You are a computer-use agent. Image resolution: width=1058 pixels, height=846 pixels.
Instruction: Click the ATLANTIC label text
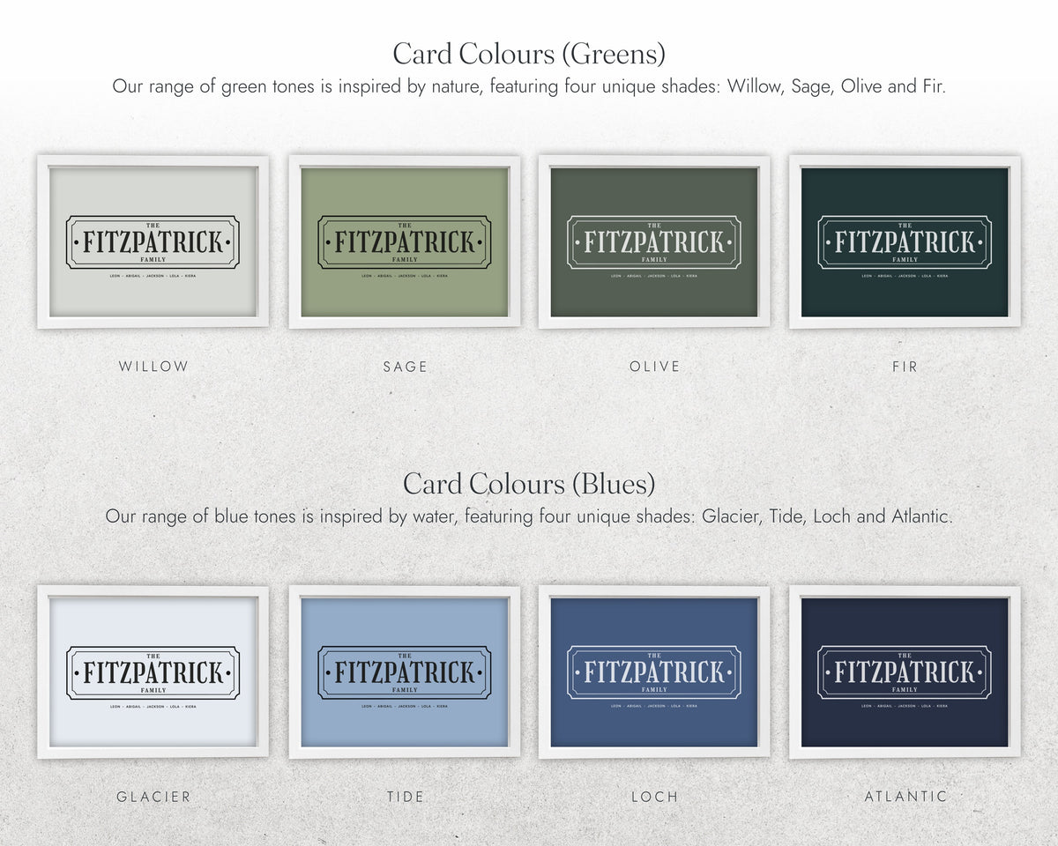point(905,797)
